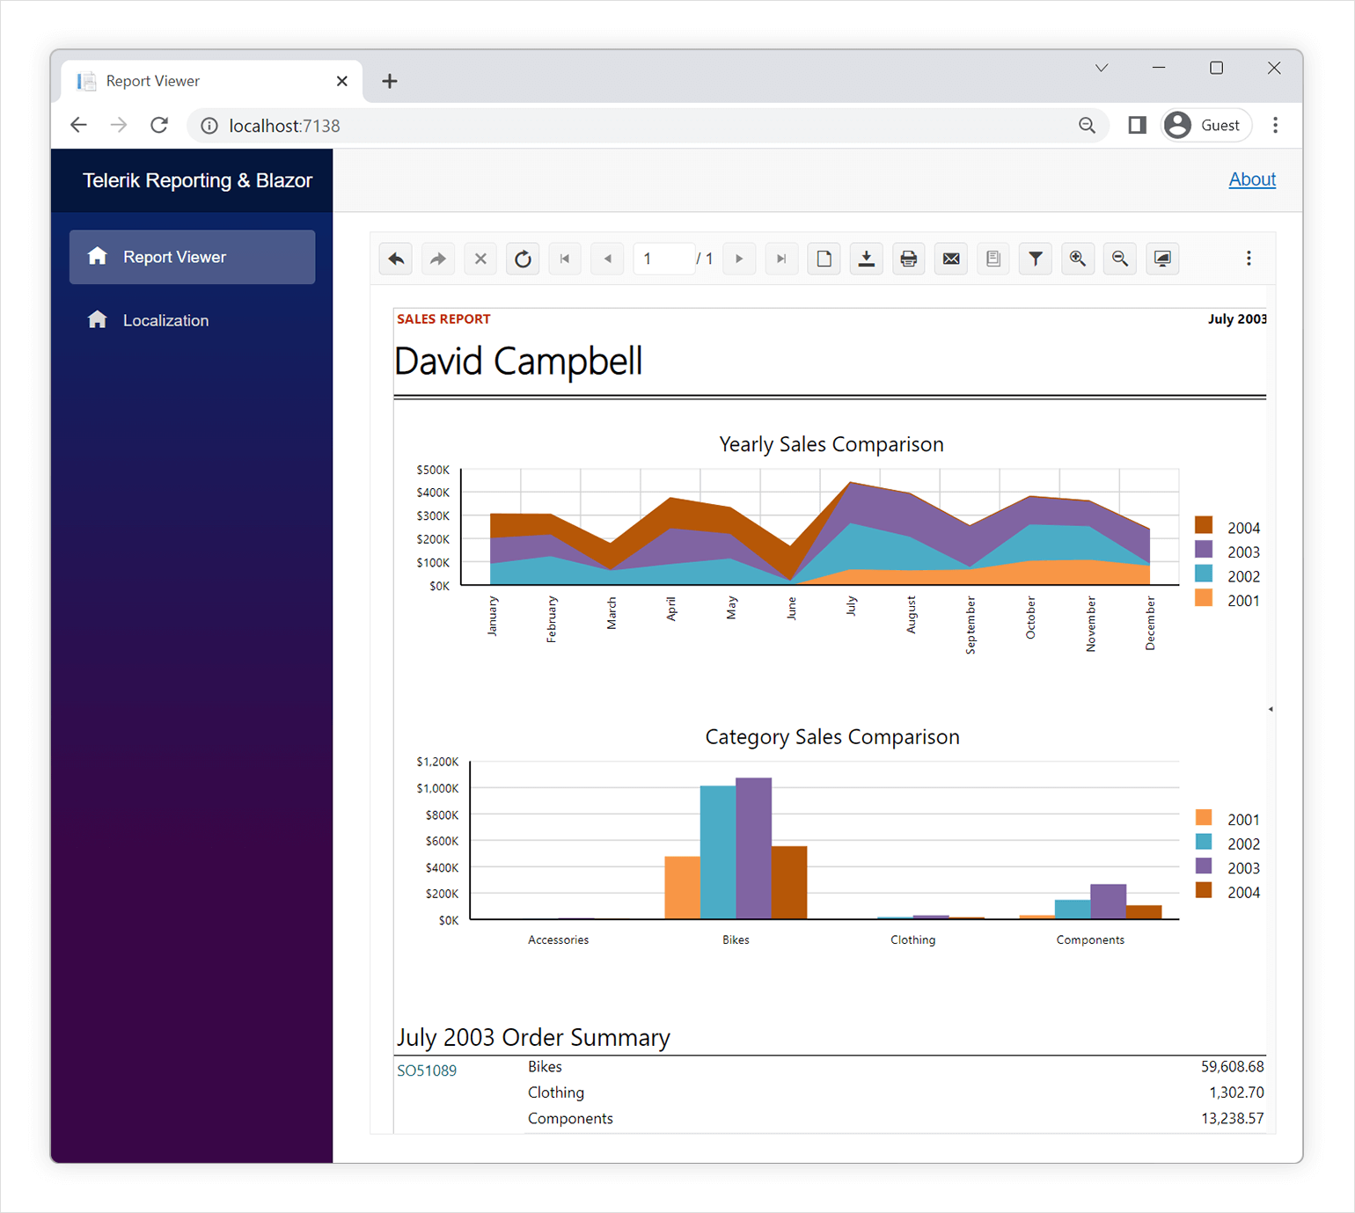
Task: Open the overflow menu with three dots
Action: point(1249,258)
